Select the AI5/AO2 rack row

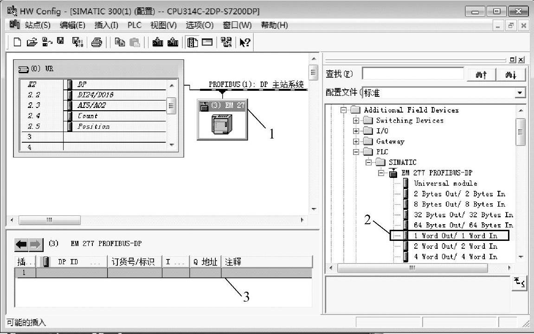(x=93, y=106)
